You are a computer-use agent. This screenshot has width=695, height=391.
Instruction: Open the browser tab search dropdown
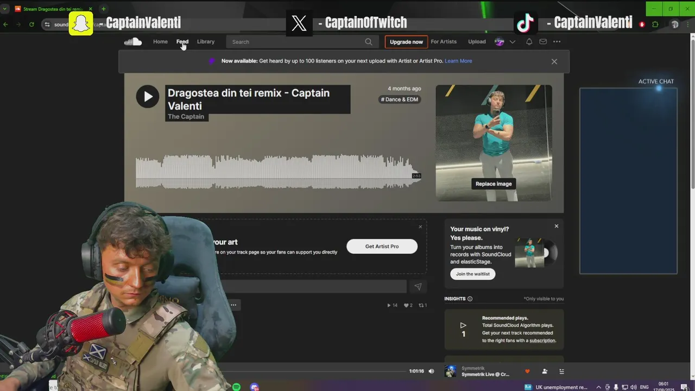click(x=4, y=9)
